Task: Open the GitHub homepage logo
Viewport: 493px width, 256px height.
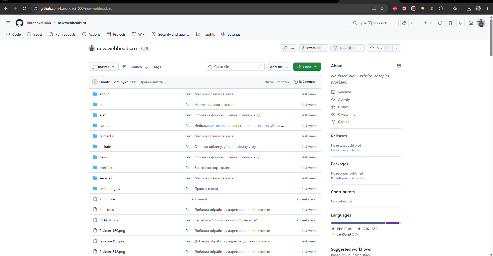Action: point(20,23)
